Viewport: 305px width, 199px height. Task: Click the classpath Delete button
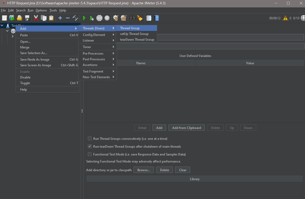tap(164, 170)
